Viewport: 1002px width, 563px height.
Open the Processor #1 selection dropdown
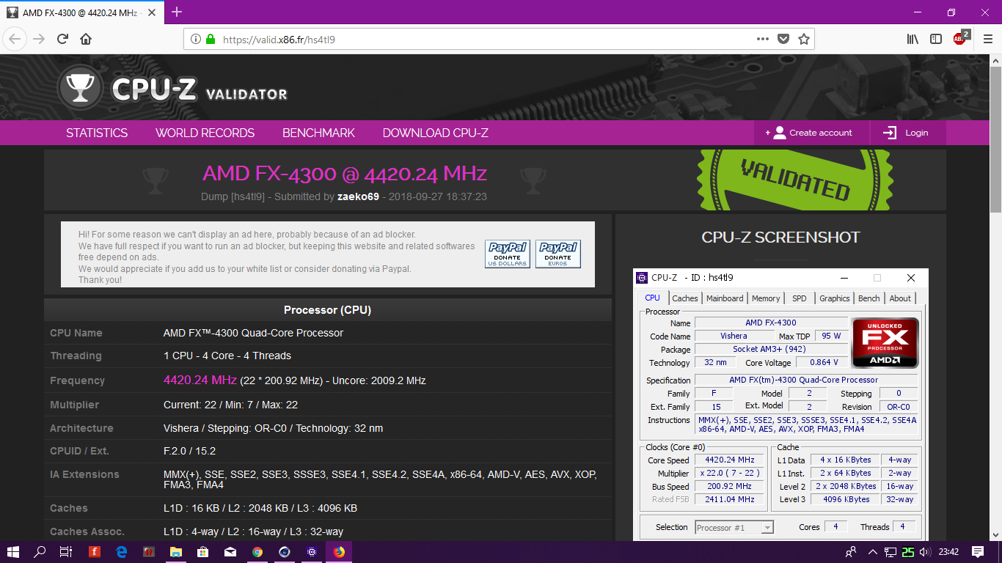[x=734, y=527]
